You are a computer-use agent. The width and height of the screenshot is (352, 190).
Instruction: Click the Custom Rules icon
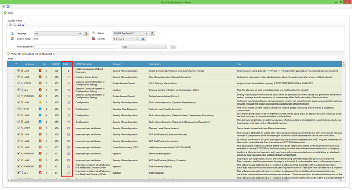(12, 39)
